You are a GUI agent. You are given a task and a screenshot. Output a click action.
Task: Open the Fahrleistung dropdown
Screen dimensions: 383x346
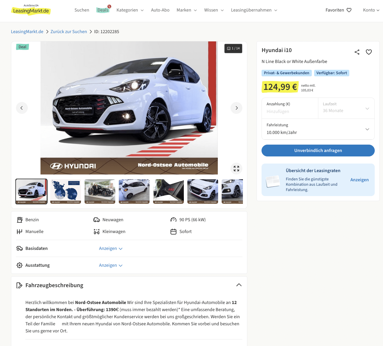(318, 129)
